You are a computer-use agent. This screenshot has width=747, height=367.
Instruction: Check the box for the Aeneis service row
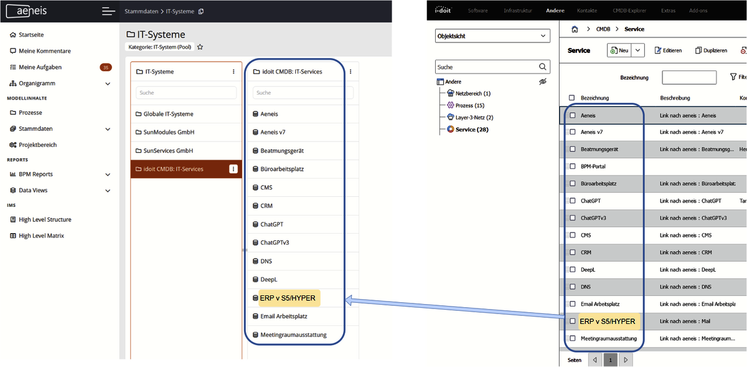572,115
